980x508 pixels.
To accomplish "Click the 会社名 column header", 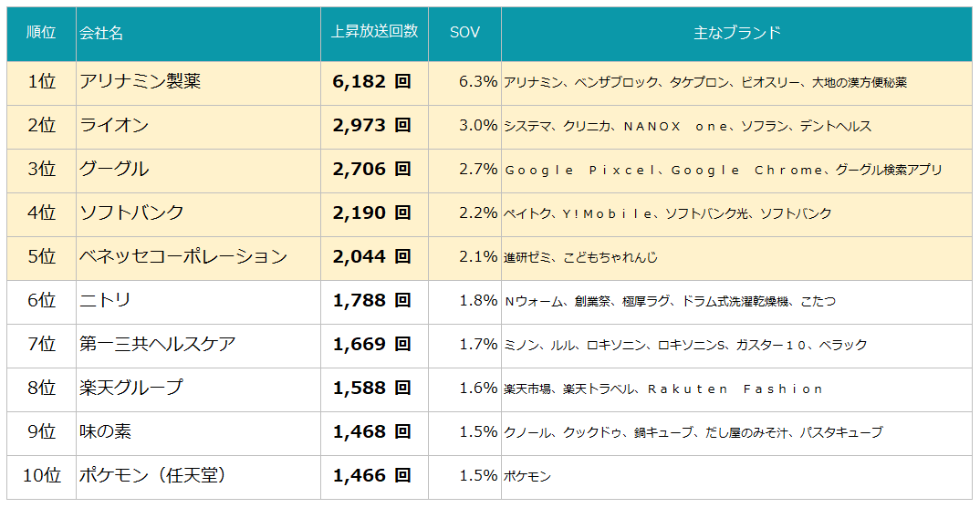I will tap(101, 34).
